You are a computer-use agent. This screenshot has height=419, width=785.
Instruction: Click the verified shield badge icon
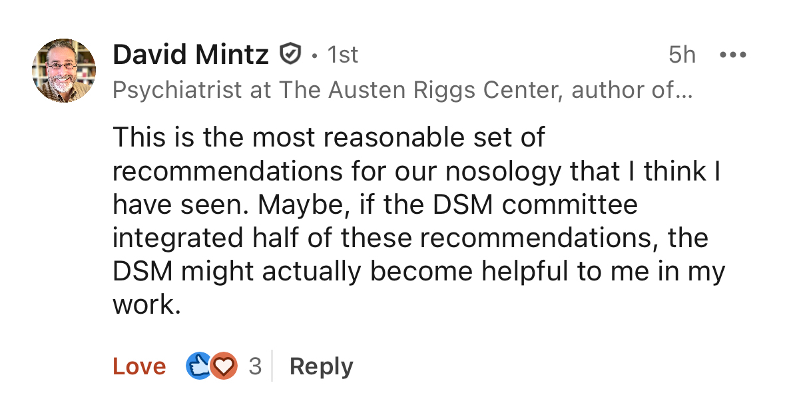[x=290, y=54]
